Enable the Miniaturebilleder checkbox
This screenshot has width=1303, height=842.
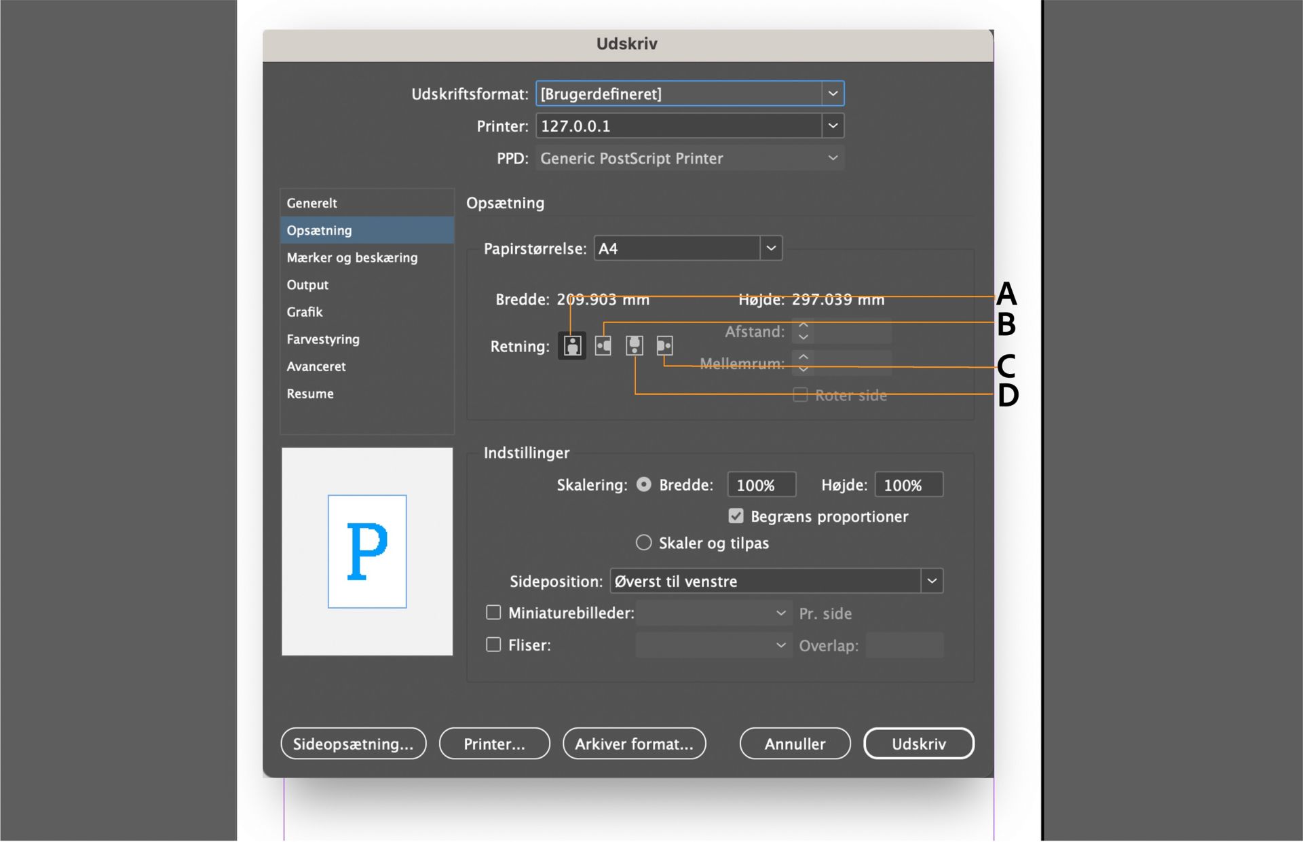click(x=493, y=613)
